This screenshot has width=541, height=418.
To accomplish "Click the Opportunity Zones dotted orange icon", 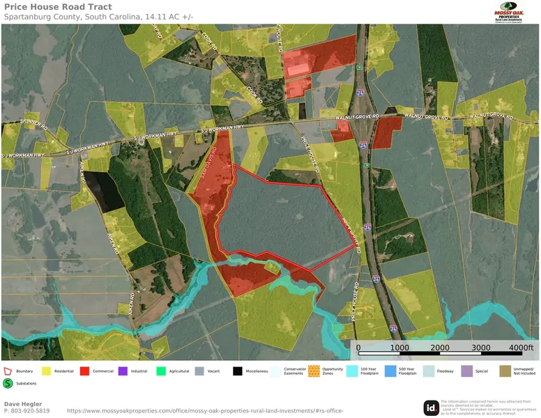I will pyautogui.click(x=314, y=371).
